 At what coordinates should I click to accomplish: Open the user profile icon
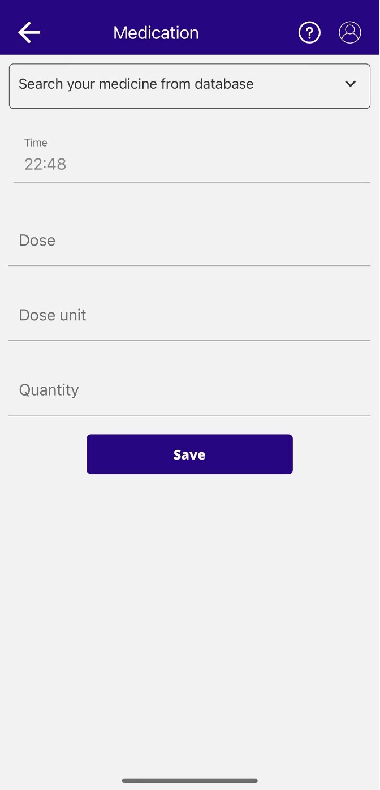point(350,33)
